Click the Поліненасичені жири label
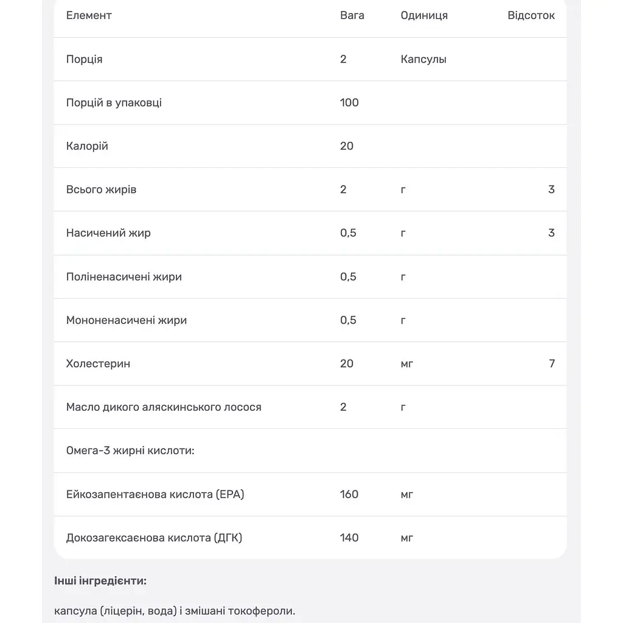Viewport: 623px width, 623px height. [124, 277]
